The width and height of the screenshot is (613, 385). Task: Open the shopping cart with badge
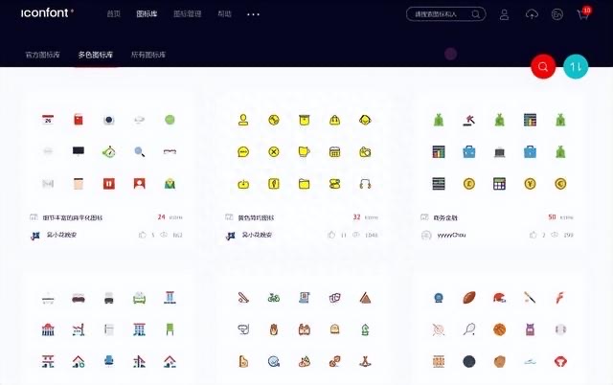(x=582, y=14)
